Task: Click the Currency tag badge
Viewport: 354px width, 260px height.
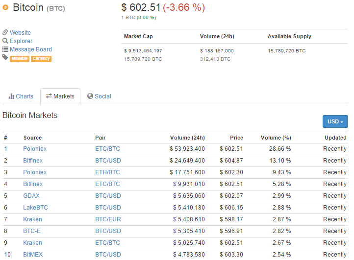Action: [x=41, y=59]
